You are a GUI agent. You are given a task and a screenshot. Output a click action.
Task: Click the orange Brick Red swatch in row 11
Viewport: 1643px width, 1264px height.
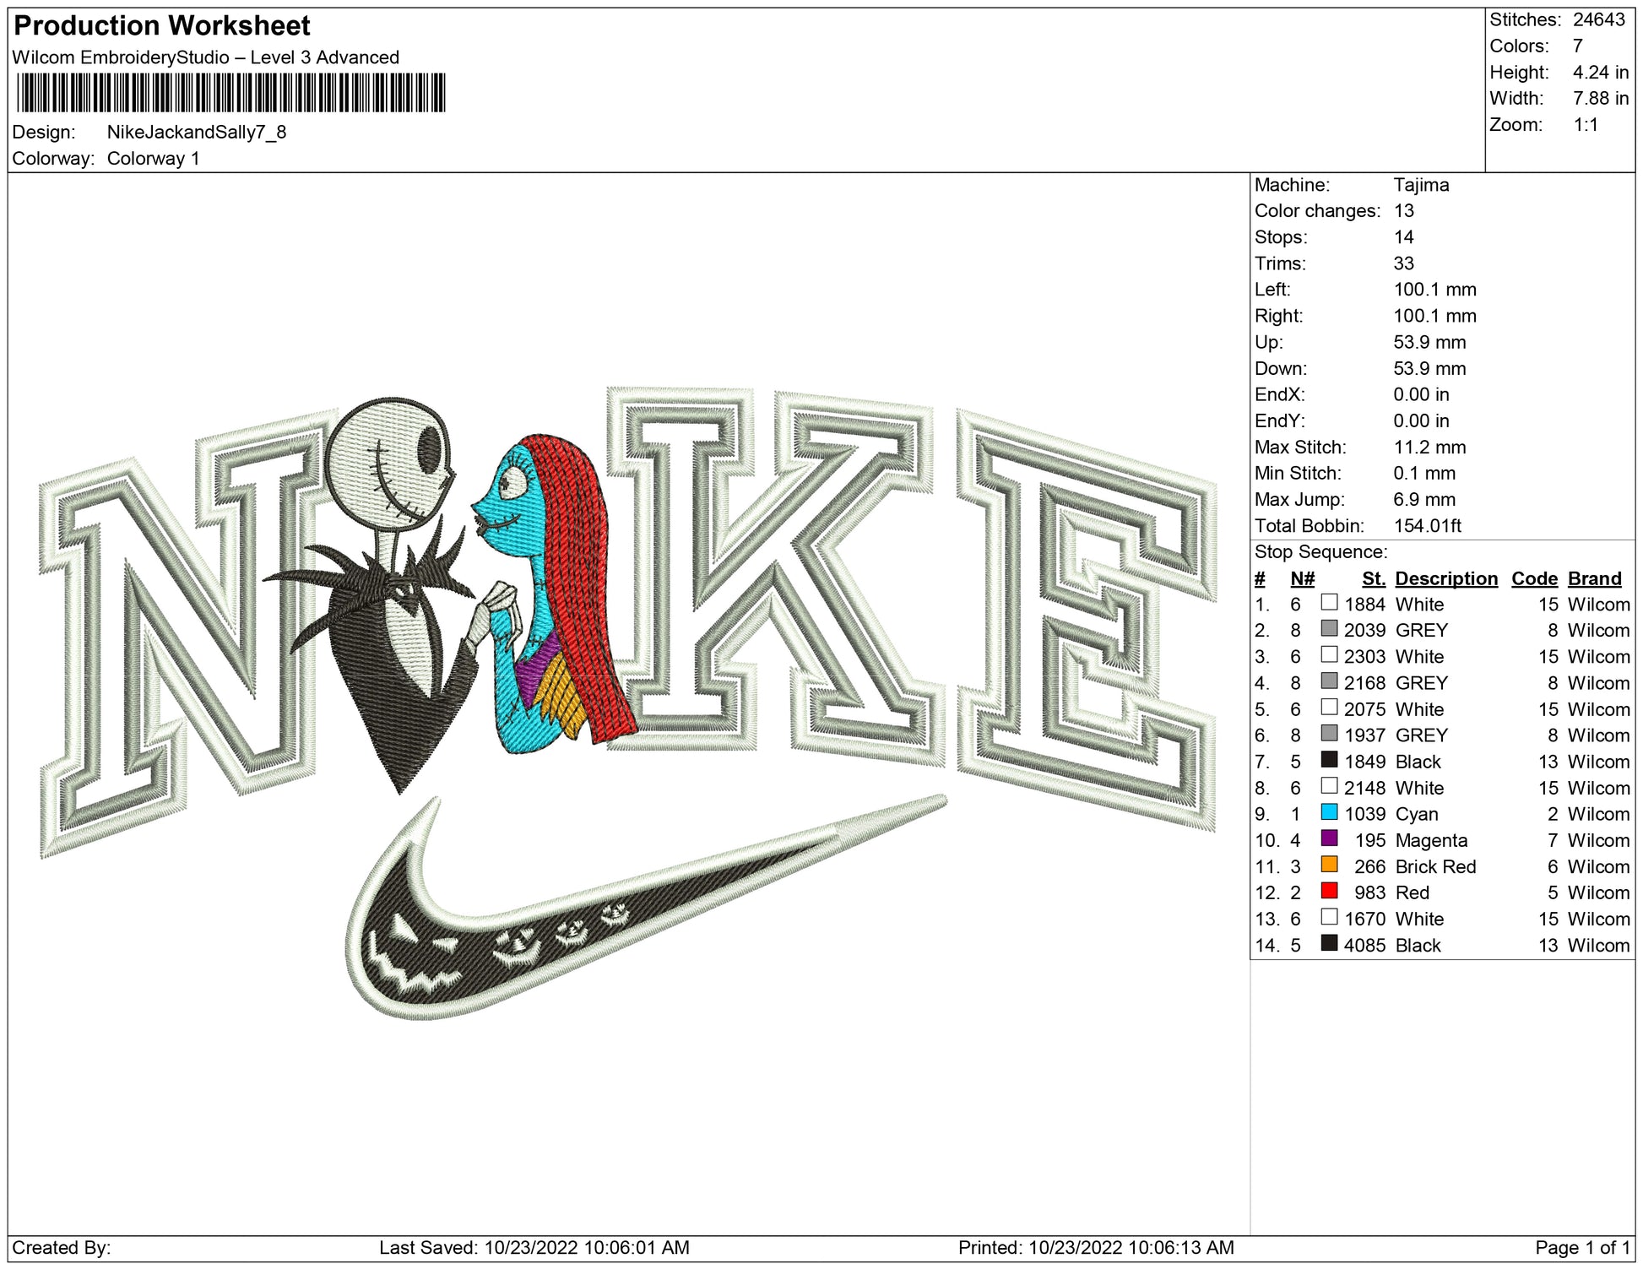pyautogui.click(x=1329, y=865)
